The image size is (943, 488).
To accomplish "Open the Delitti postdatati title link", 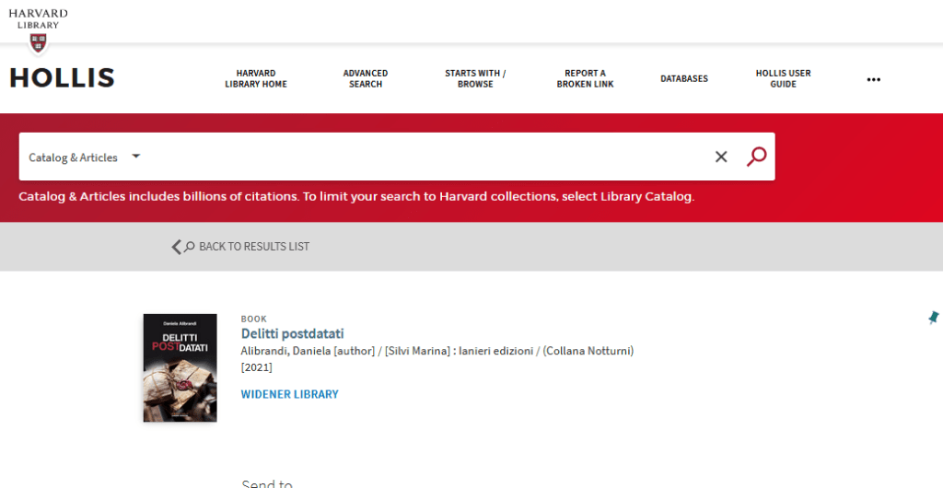I will tap(292, 333).
